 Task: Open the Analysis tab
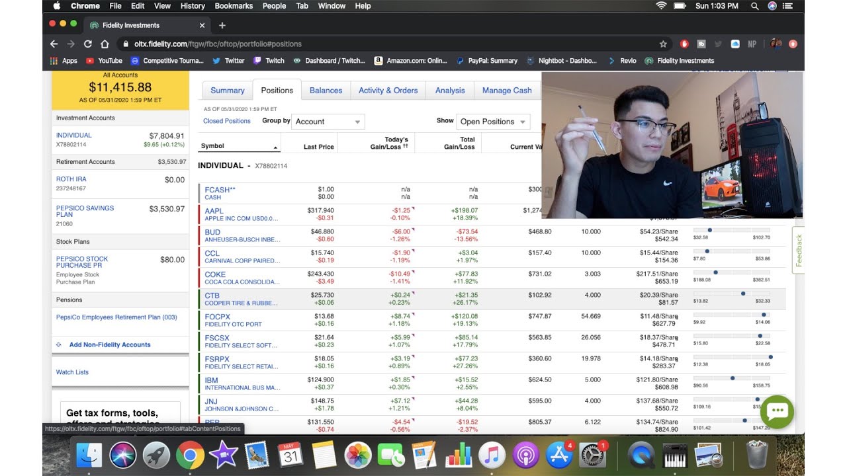tap(450, 91)
